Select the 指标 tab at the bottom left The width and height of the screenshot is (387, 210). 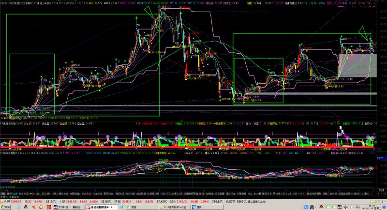(x=3, y=193)
